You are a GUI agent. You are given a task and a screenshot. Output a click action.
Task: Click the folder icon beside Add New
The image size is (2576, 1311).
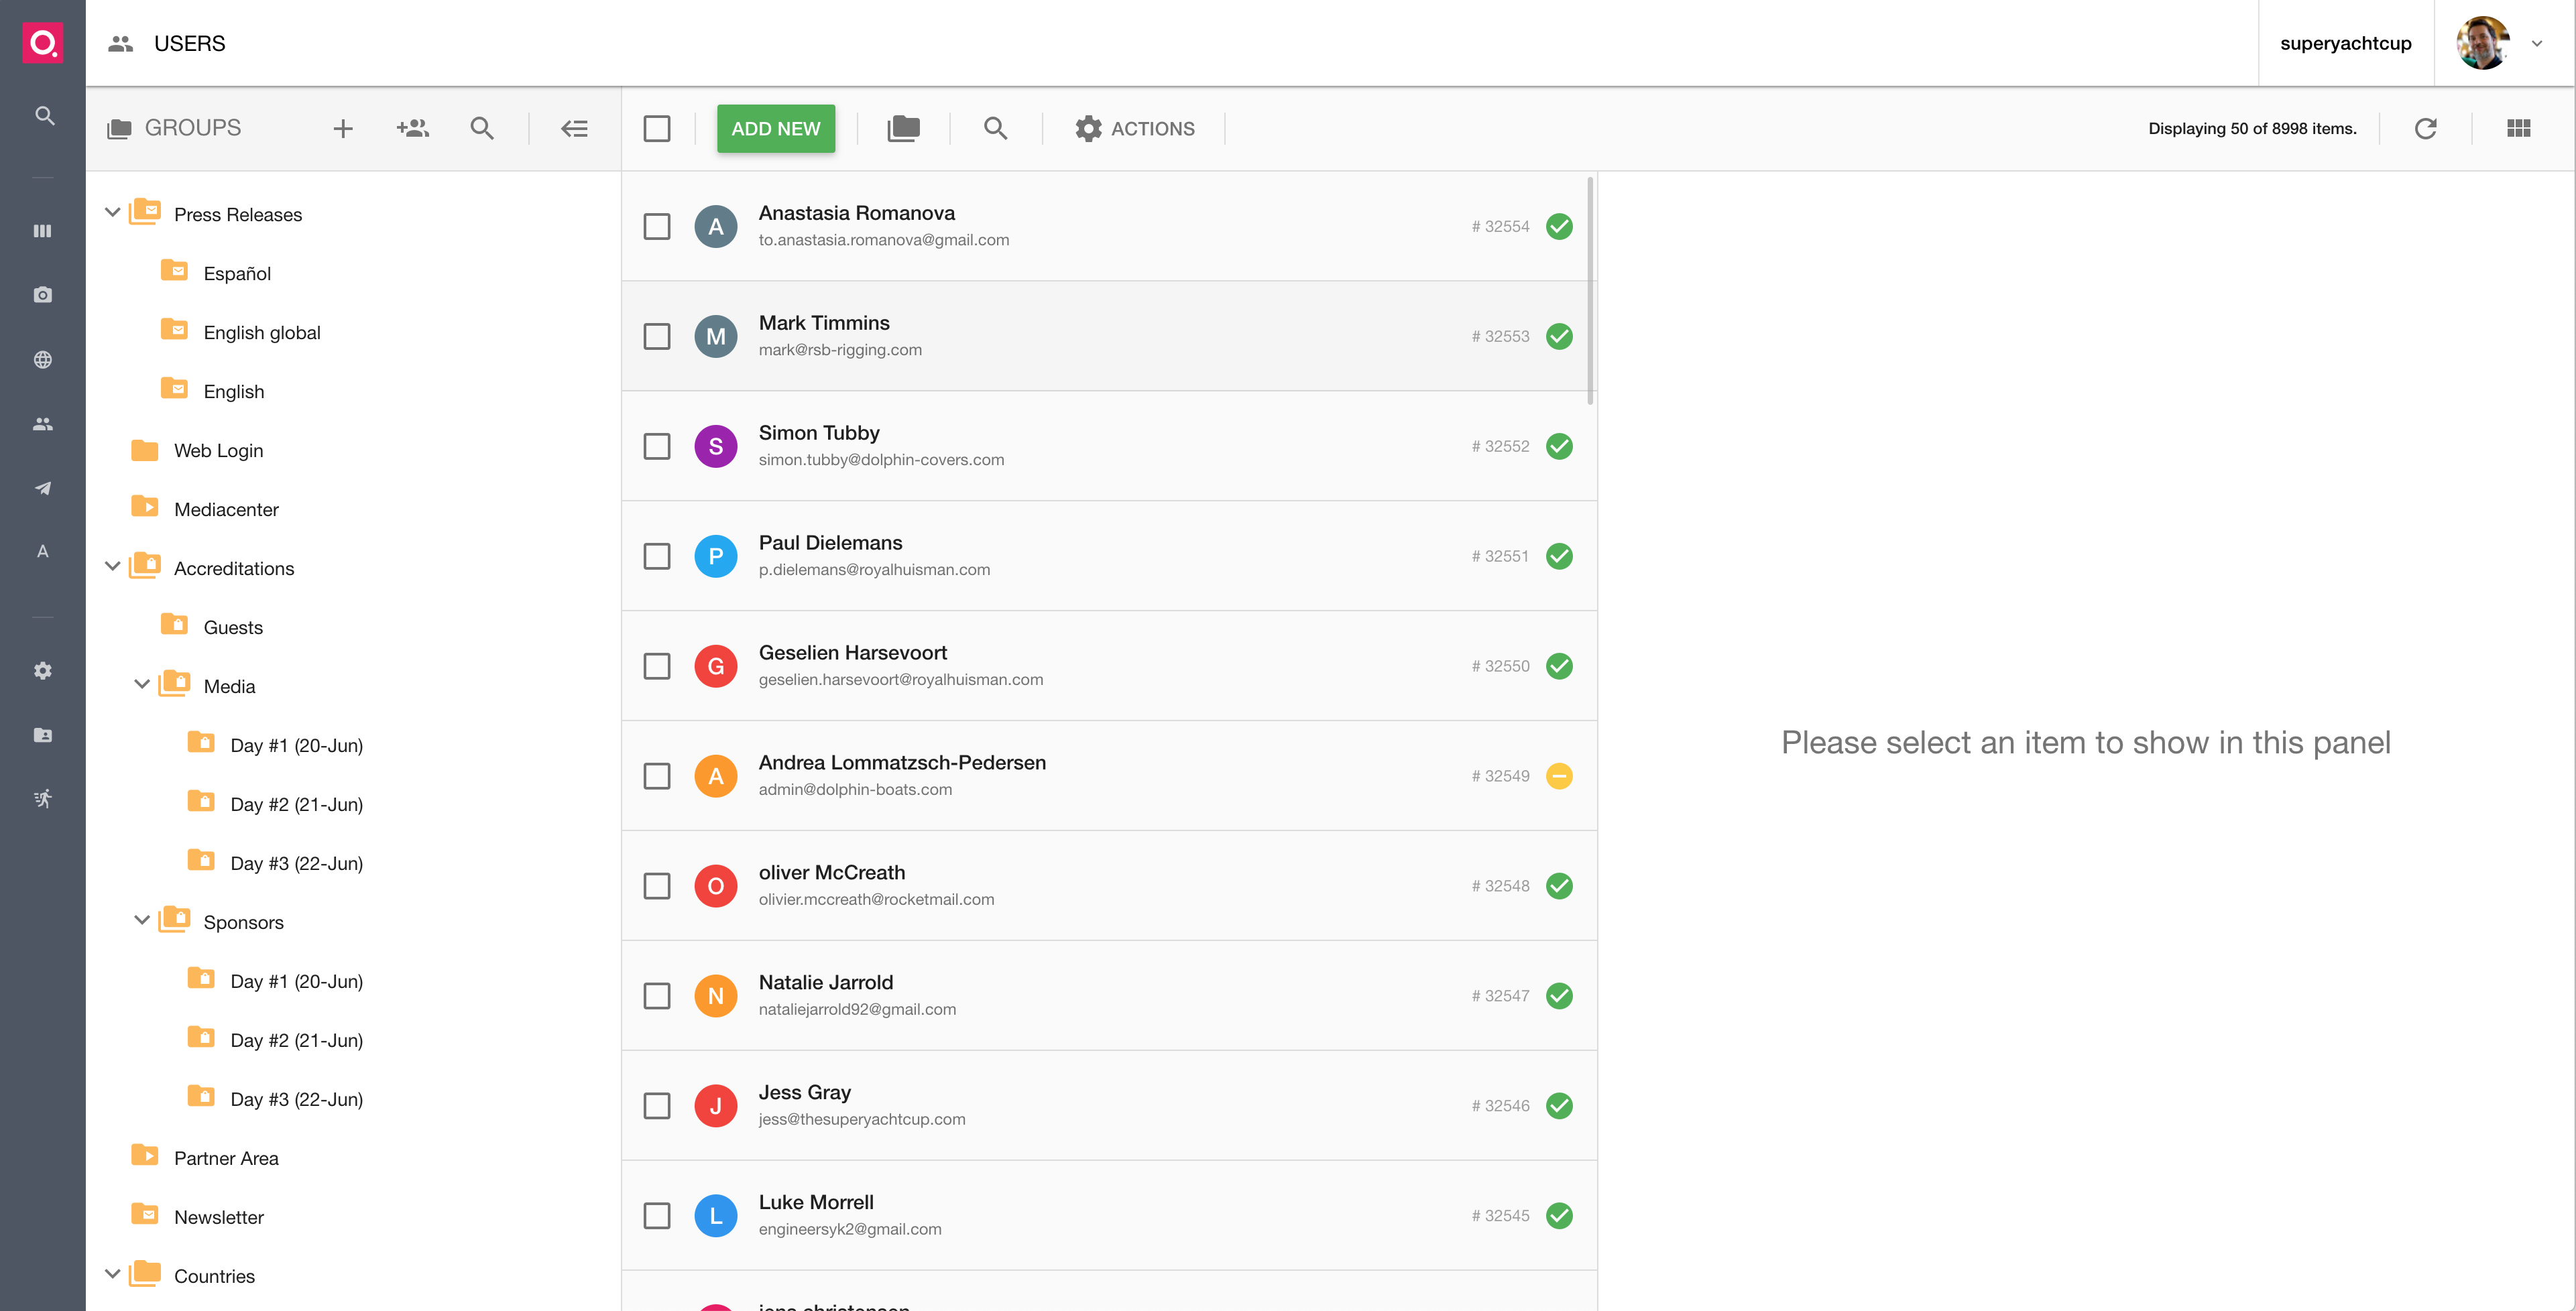pyautogui.click(x=903, y=128)
